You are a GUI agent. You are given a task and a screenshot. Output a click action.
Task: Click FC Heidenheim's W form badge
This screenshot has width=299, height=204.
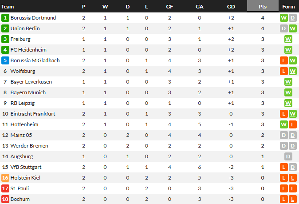(x=288, y=50)
